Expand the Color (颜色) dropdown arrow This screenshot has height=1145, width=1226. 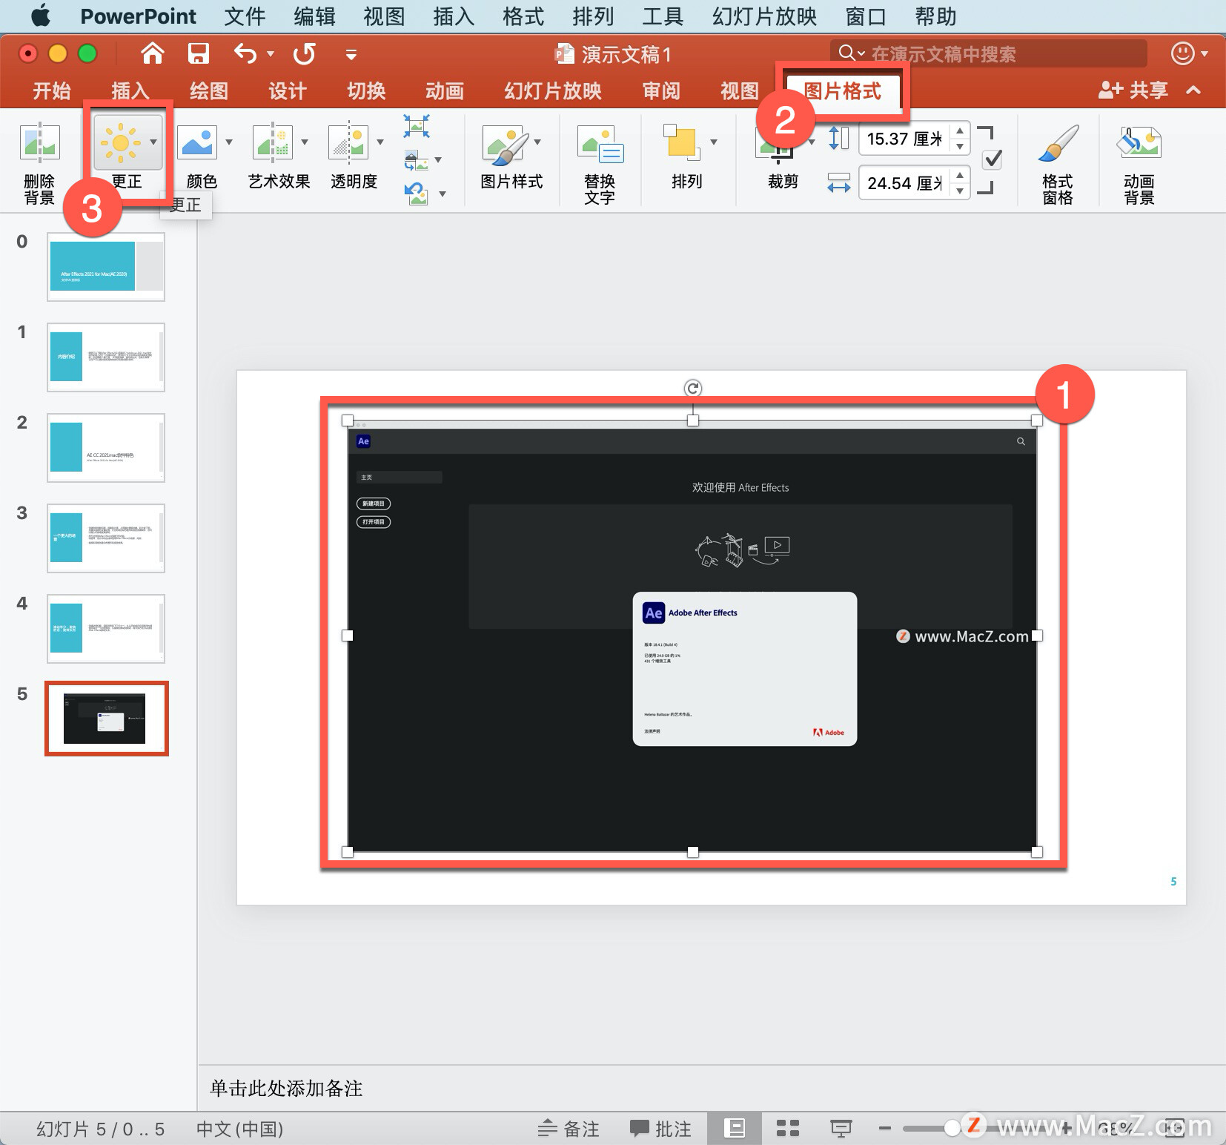click(x=229, y=142)
